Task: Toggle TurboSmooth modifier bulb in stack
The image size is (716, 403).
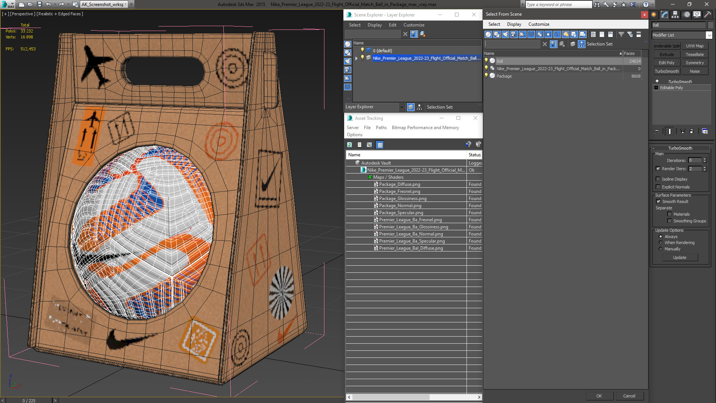Action: [657, 81]
